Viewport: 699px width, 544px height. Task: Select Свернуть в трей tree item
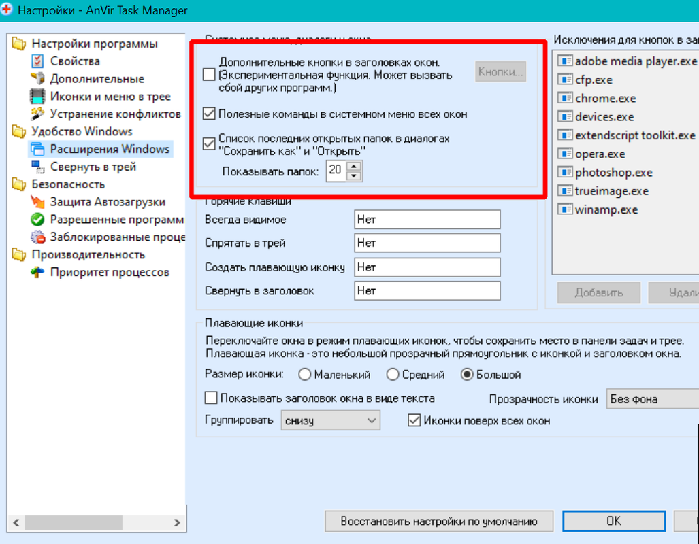pyautogui.click(x=93, y=167)
